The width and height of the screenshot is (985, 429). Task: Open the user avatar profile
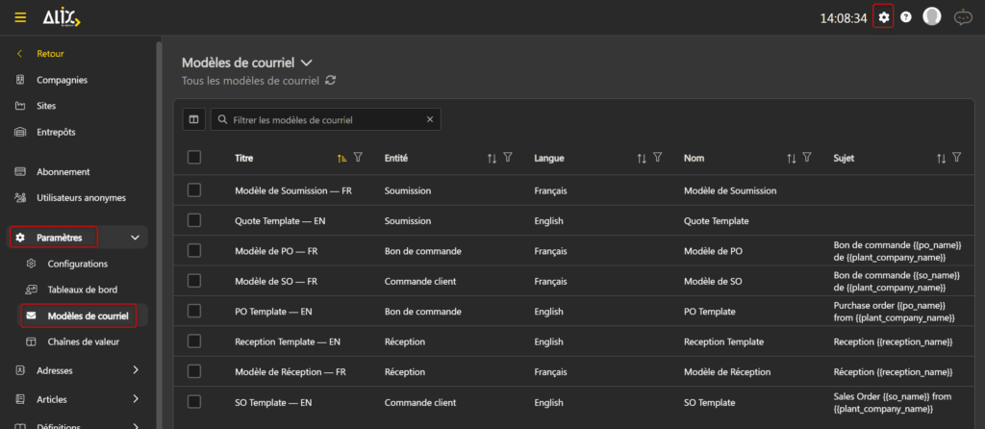point(931,17)
